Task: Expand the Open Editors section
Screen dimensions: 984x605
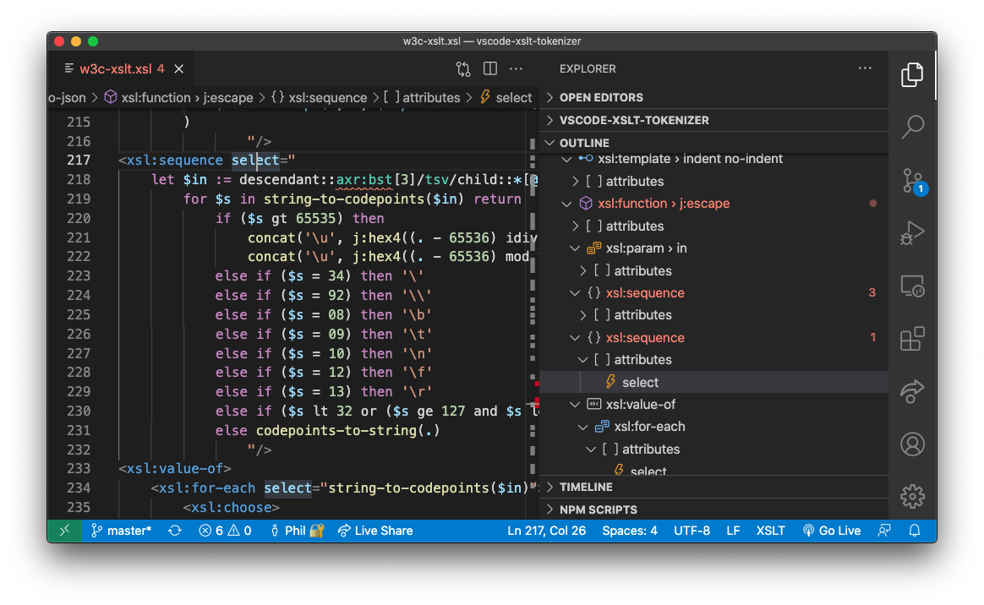Action: (601, 97)
